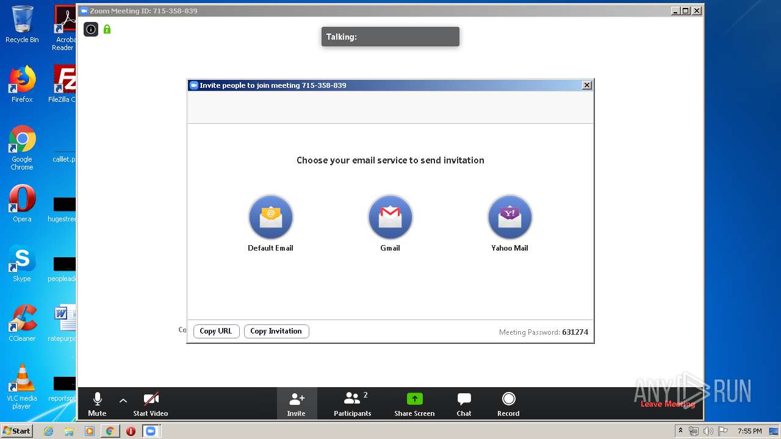Click the Invite toolbar button
The height and width of the screenshot is (439, 781).
click(297, 404)
